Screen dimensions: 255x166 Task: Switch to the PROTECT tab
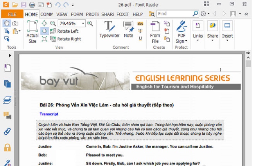click(x=92, y=14)
